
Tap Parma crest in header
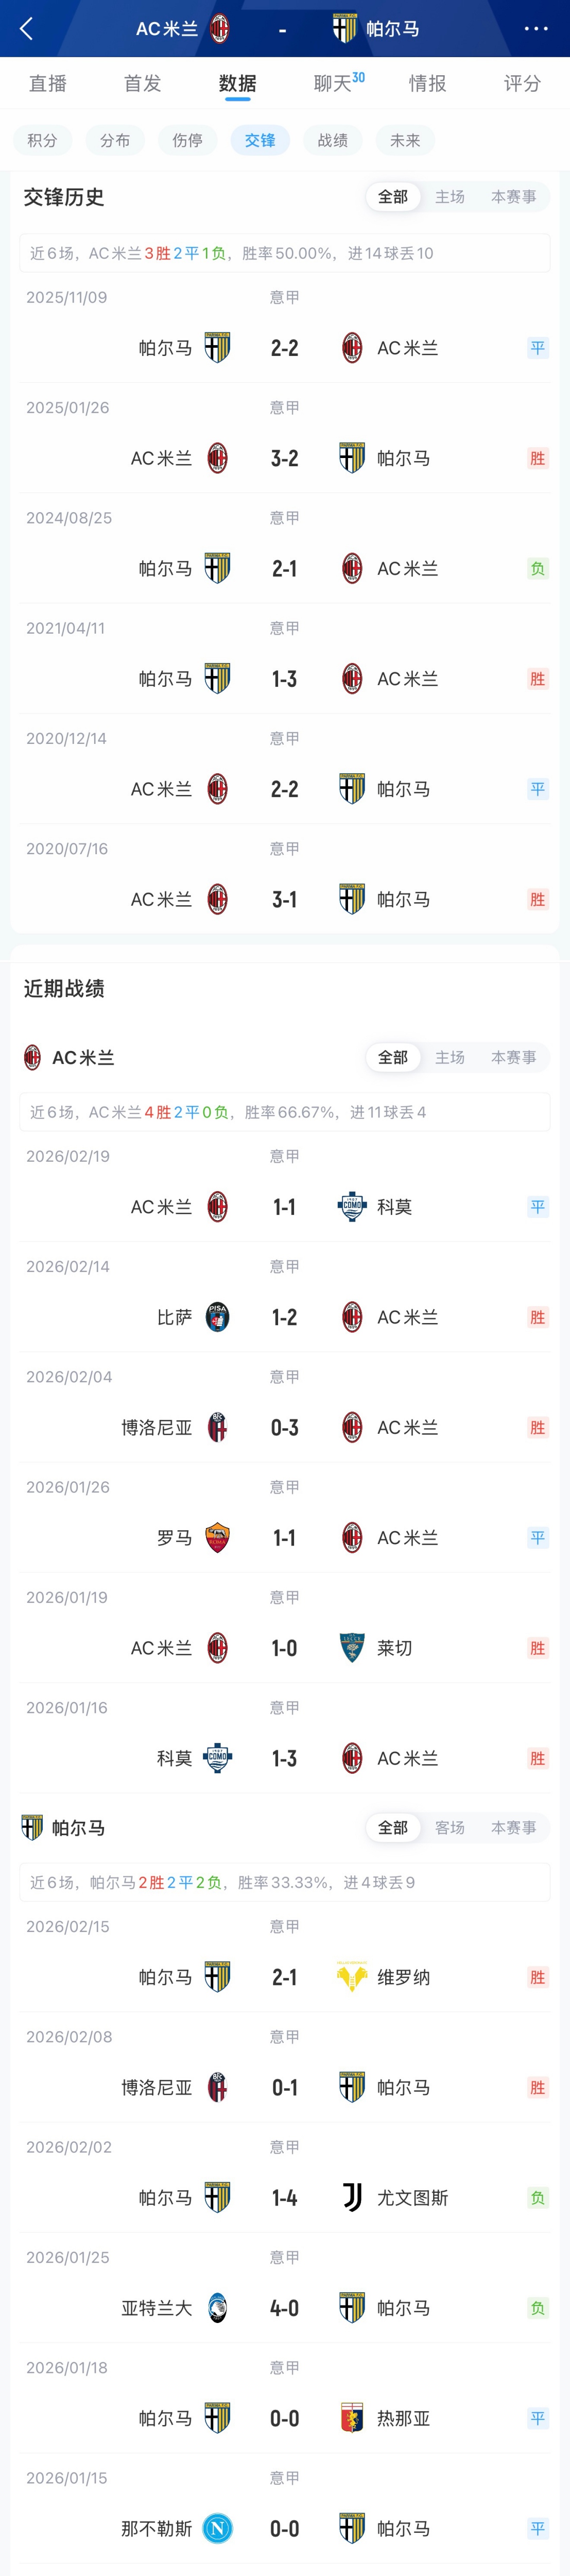pos(344,28)
